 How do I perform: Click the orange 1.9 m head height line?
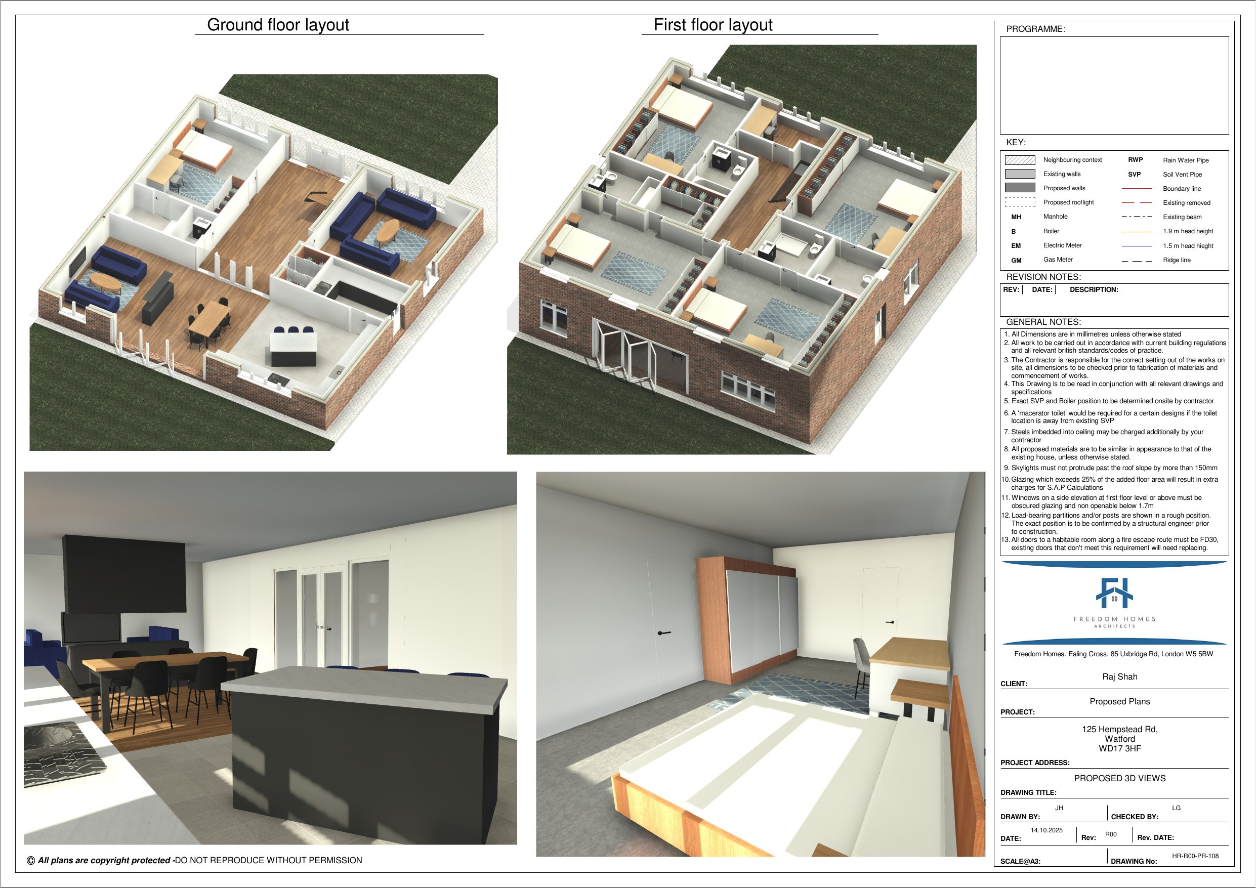1136,231
